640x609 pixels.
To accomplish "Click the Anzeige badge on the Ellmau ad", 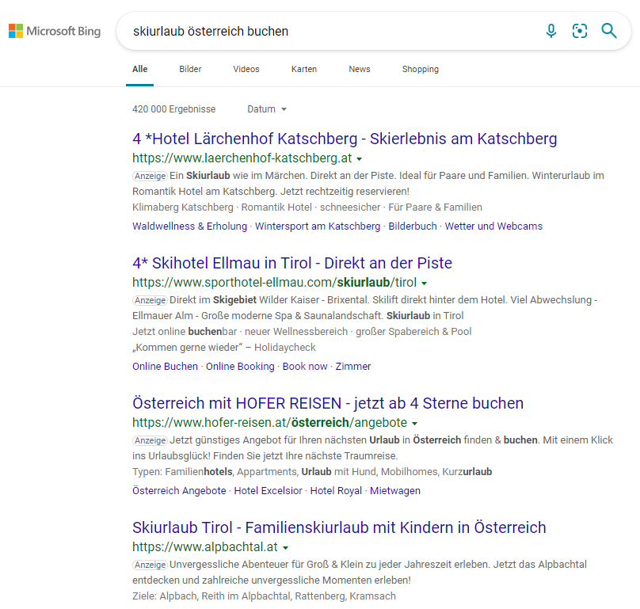I will click(x=150, y=300).
